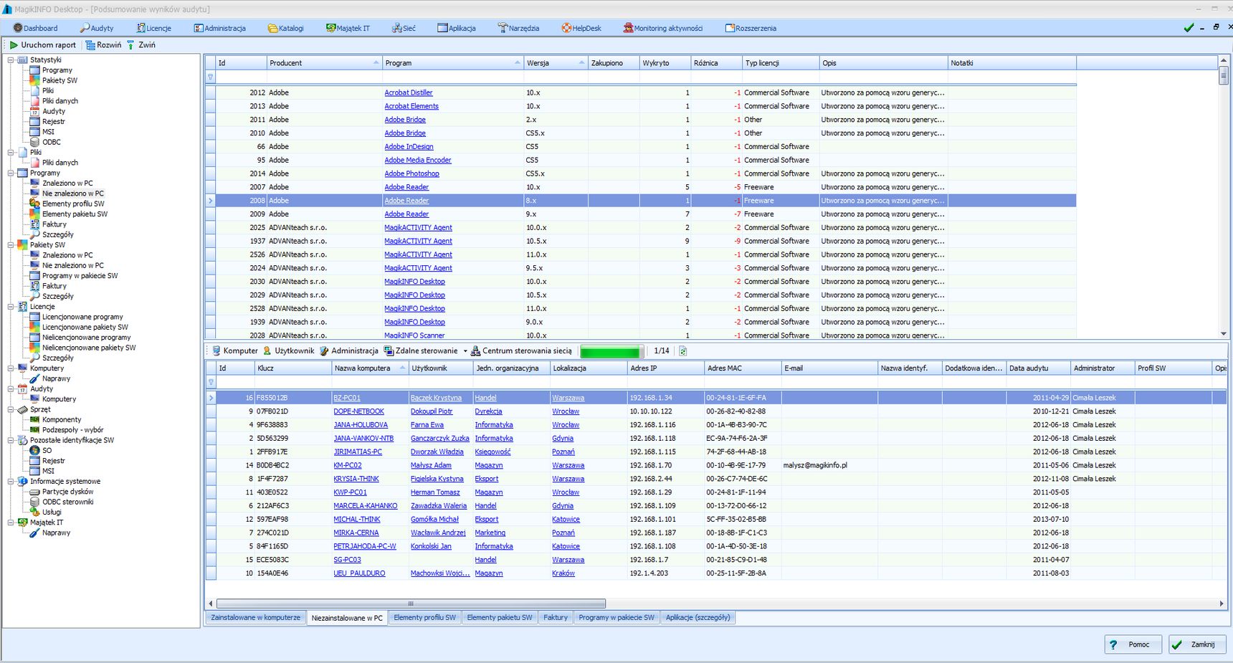Viewport: 1233px width, 663px height.
Task: Select Licencjonowane programy tree item
Action: 82,317
